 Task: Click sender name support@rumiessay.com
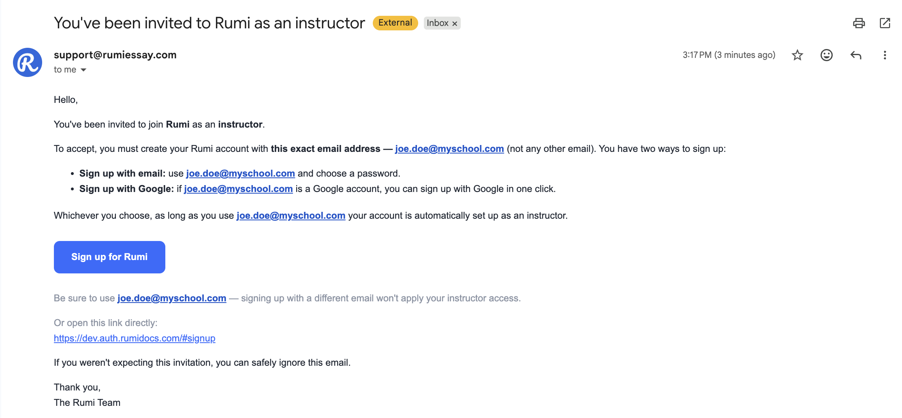pyautogui.click(x=115, y=55)
